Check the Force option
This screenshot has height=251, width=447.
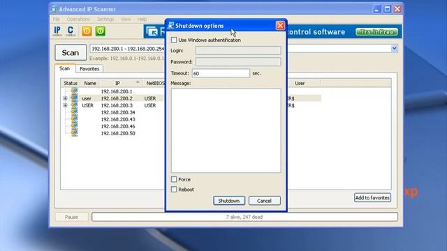pos(174,179)
